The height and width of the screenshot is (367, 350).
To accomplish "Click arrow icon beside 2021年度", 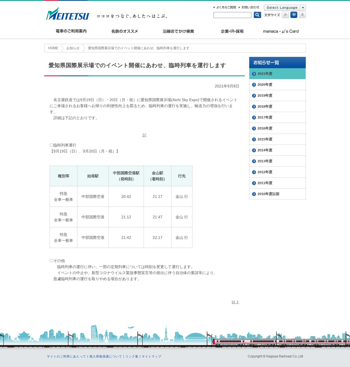I will (x=254, y=74).
